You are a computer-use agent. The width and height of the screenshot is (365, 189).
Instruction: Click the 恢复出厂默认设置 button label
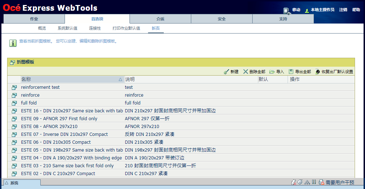coord(337,72)
